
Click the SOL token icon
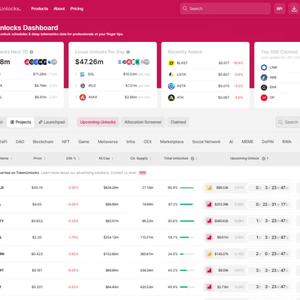[x=82, y=74]
